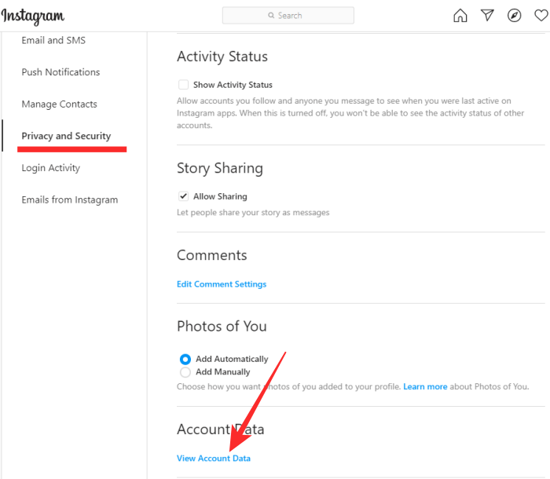
Task: Click the Instagram logo
Action: (x=33, y=16)
